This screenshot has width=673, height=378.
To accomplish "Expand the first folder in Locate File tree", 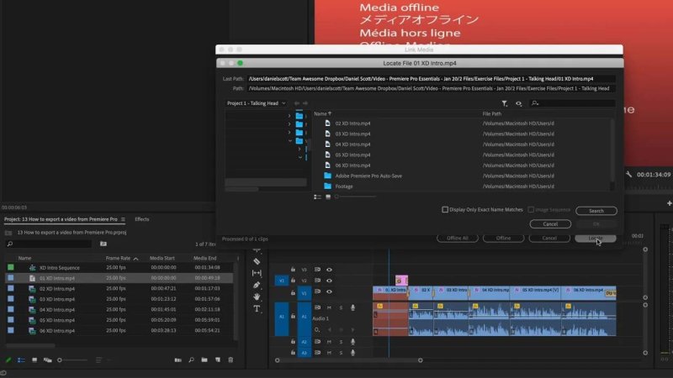I will click(x=289, y=116).
